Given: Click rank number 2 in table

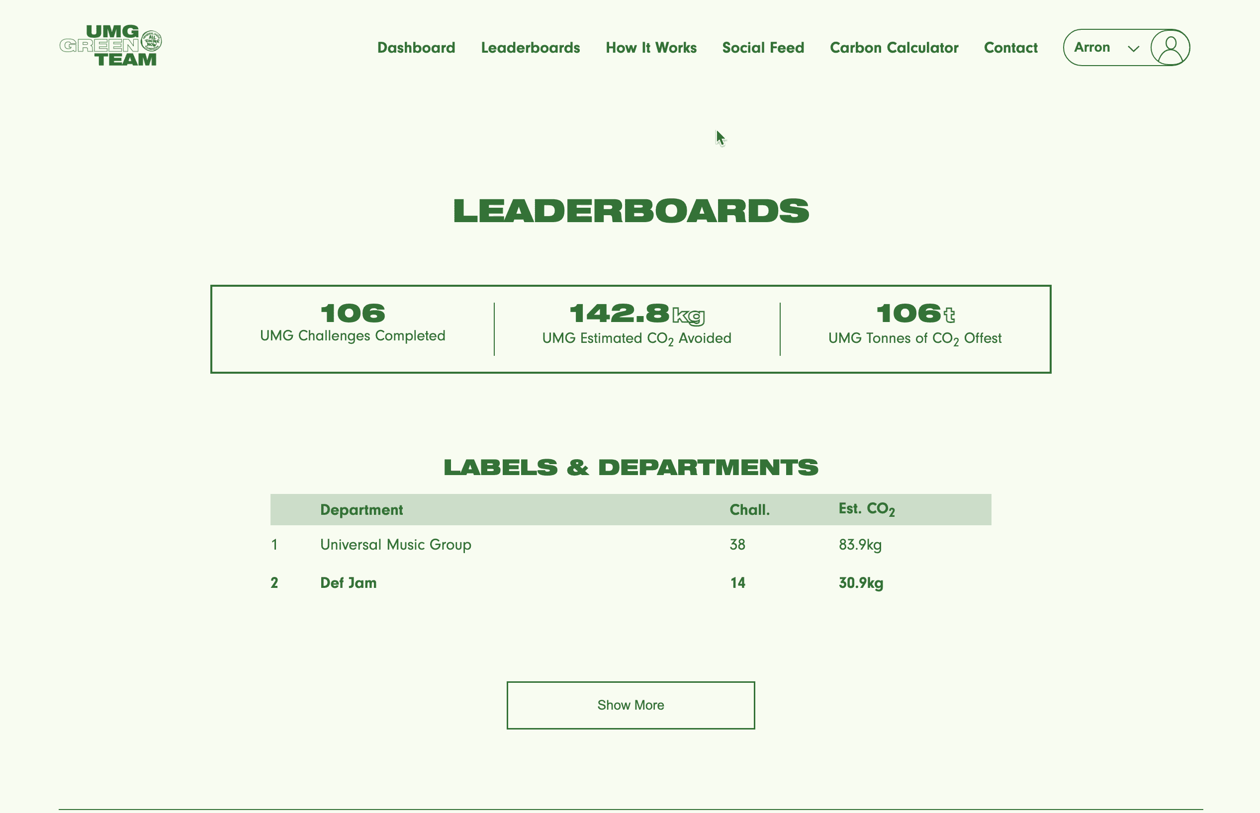Looking at the screenshot, I should [274, 583].
